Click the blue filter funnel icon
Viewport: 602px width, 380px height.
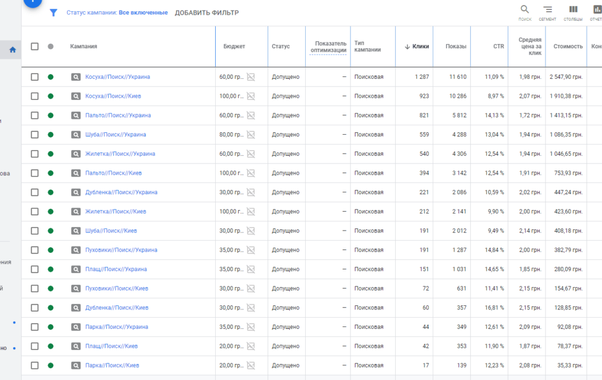(53, 13)
